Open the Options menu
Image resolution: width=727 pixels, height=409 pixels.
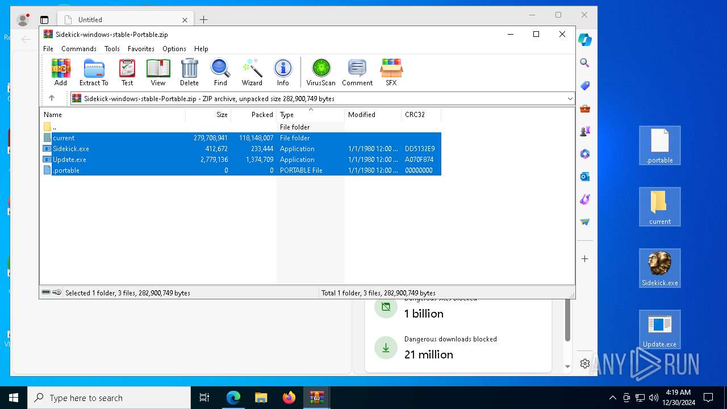[174, 49]
